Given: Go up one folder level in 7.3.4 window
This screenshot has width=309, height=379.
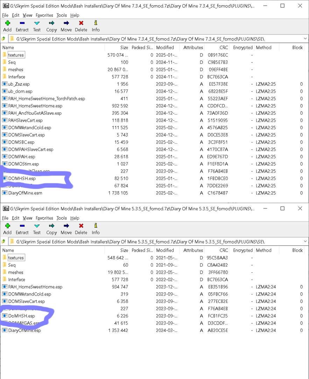Looking at the screenshot, I should tap(3, 39).
